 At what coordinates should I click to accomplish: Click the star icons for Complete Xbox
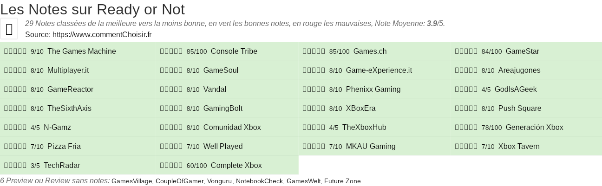pos(171,166)
